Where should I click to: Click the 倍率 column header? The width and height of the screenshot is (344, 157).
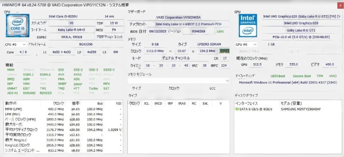click(x=76, y=103)
